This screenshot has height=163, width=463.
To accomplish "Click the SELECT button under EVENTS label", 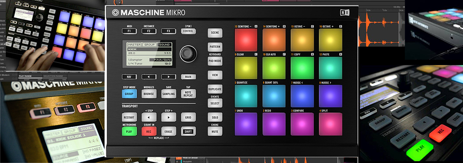I will coord(215,103).
